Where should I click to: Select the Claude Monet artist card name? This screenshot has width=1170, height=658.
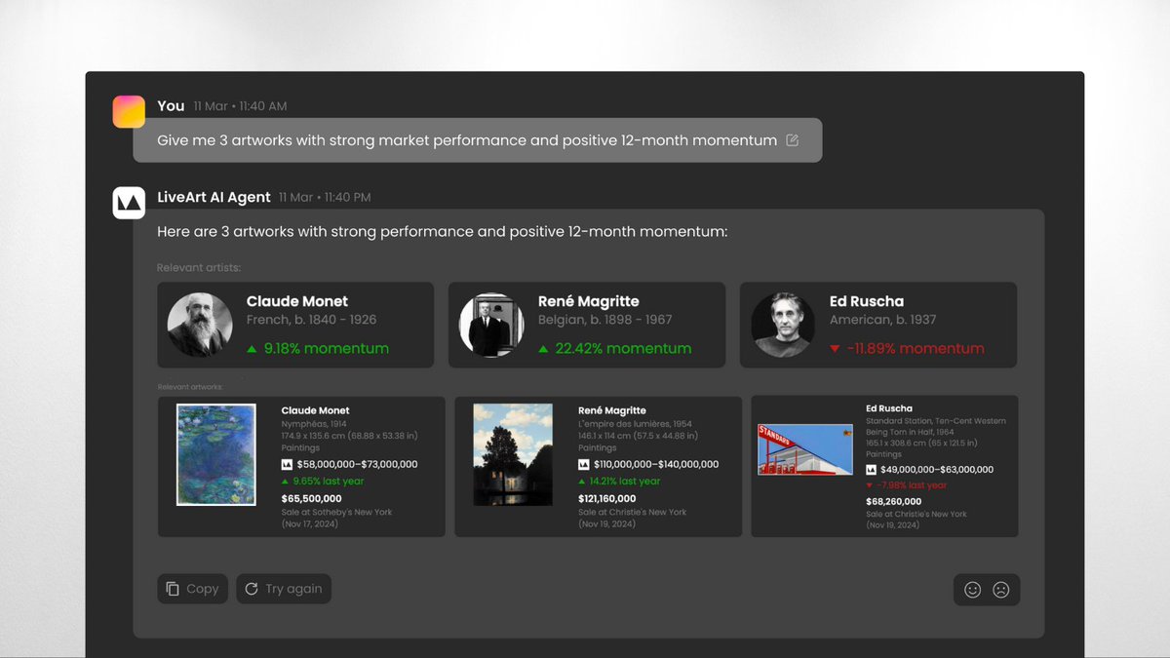[x=297, y=301]
